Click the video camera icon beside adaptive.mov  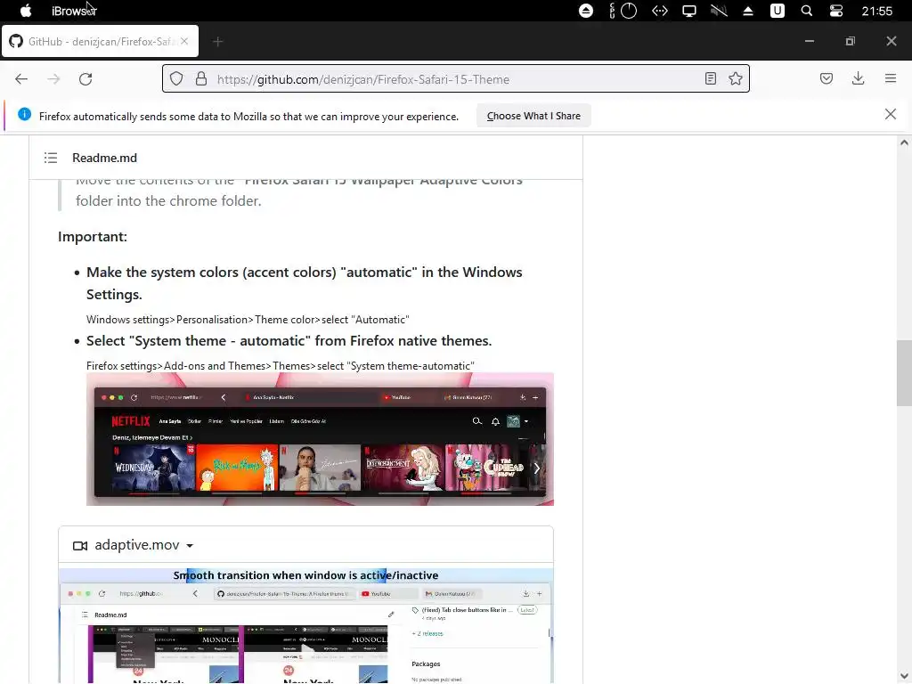(79, 546)
